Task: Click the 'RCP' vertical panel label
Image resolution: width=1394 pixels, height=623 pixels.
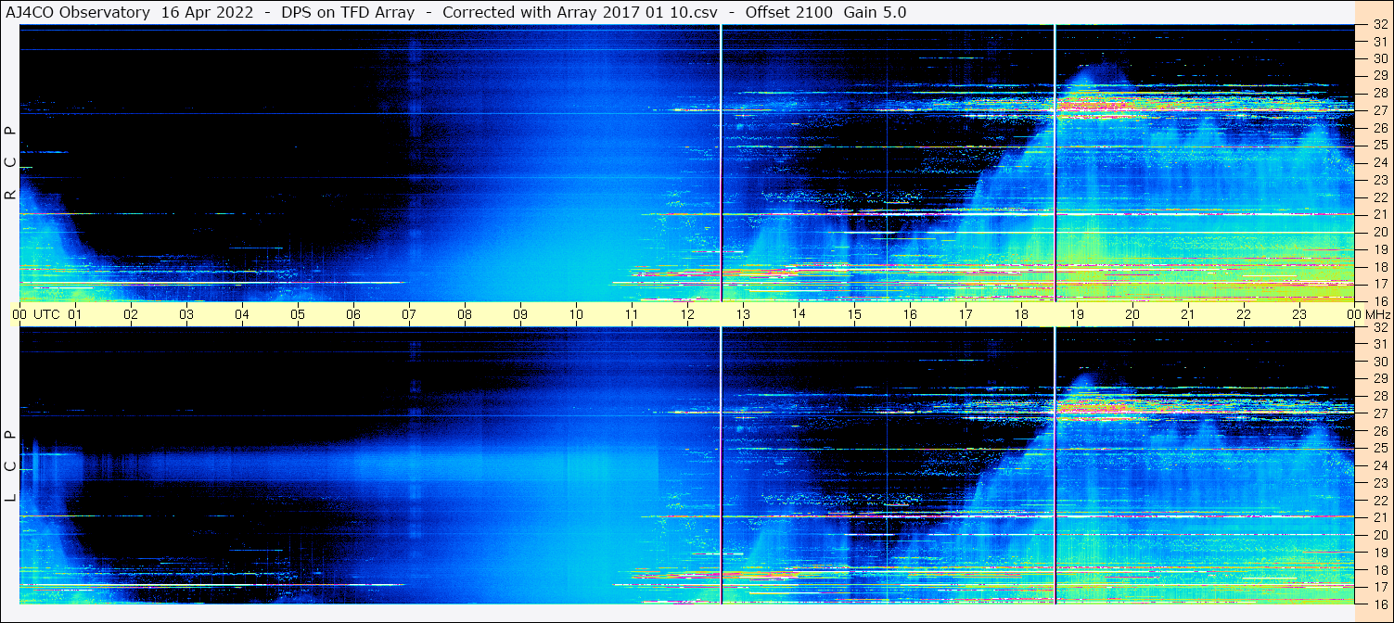Action: point(10,163)
